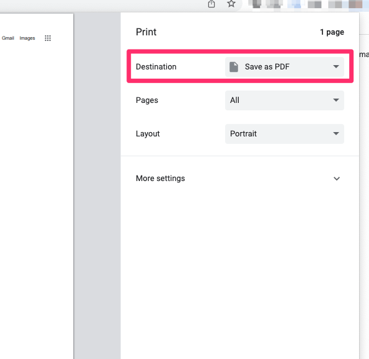Select the Save as PDF destination text
This screenshot has height=359, width=369.
coord(267,67)
